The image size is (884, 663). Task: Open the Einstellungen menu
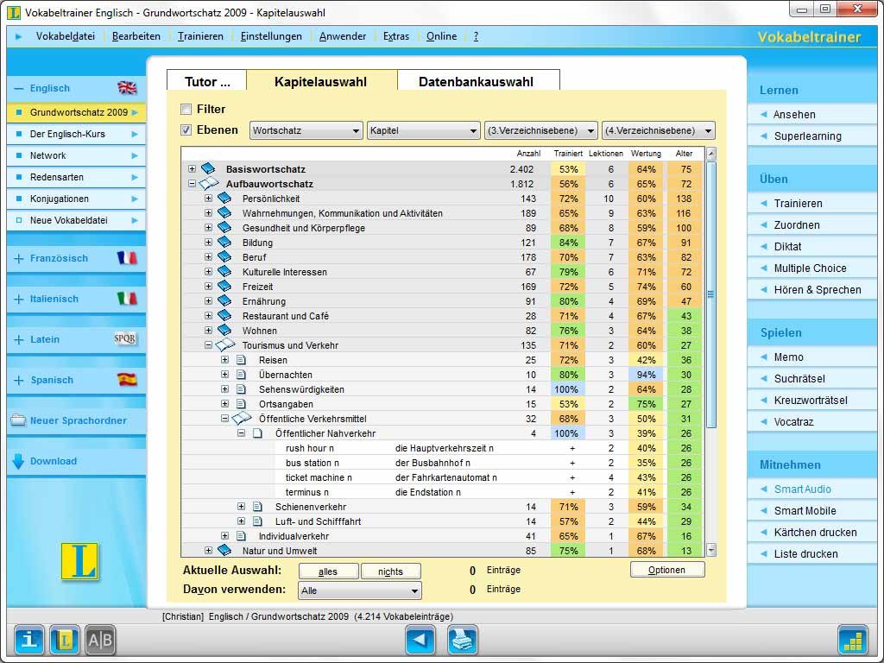pyautogui.click(x=271, y=36)
